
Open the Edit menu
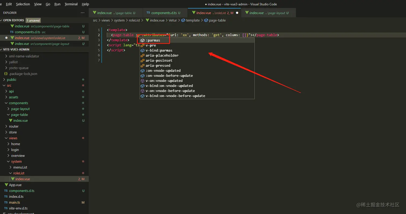point(9,4)
